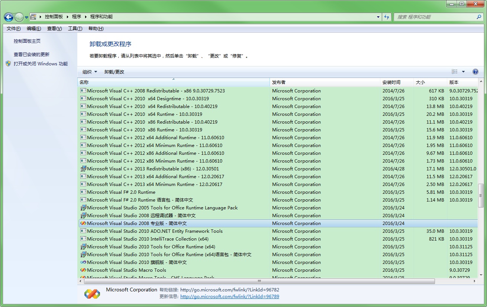Click the vertical scrollbar down arrow

(x=481, y=275)
